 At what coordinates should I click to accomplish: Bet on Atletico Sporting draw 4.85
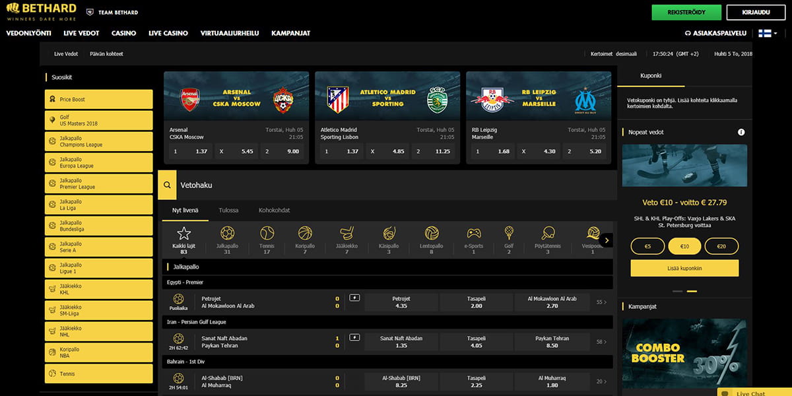coord(388,151)
